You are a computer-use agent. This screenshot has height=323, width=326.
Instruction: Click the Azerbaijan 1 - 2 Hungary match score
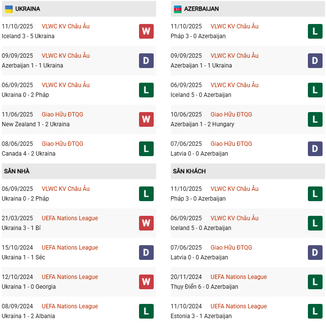click(x=202, y=124)
